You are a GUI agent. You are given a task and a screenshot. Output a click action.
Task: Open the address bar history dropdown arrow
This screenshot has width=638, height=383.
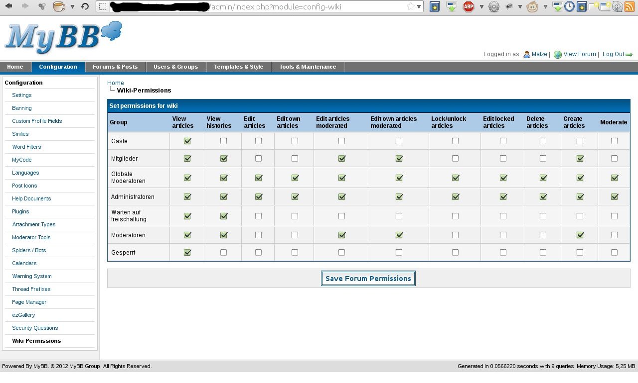click(x=419, y=7)
